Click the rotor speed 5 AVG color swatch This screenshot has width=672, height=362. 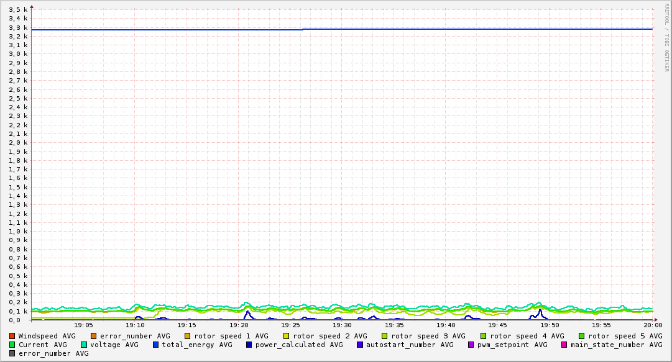pyautogui.click(x=582, y=337)
